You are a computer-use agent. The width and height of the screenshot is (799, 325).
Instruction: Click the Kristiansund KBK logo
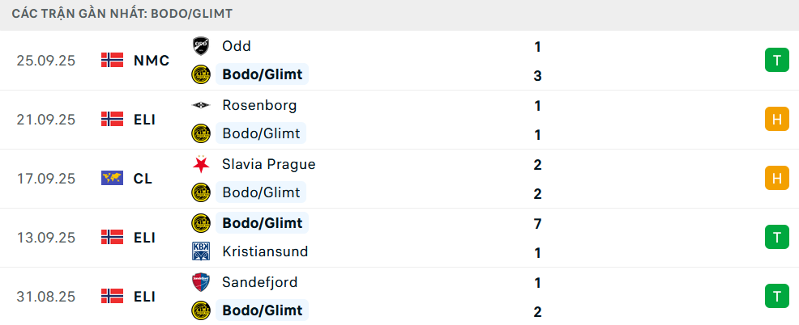[x=200, y=251]
